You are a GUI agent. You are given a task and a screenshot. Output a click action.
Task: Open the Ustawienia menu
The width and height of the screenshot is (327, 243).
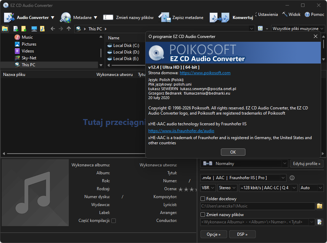point(268,14)
